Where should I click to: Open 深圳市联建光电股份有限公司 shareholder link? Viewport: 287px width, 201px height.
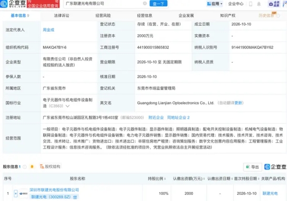click(x=54, y=190)
